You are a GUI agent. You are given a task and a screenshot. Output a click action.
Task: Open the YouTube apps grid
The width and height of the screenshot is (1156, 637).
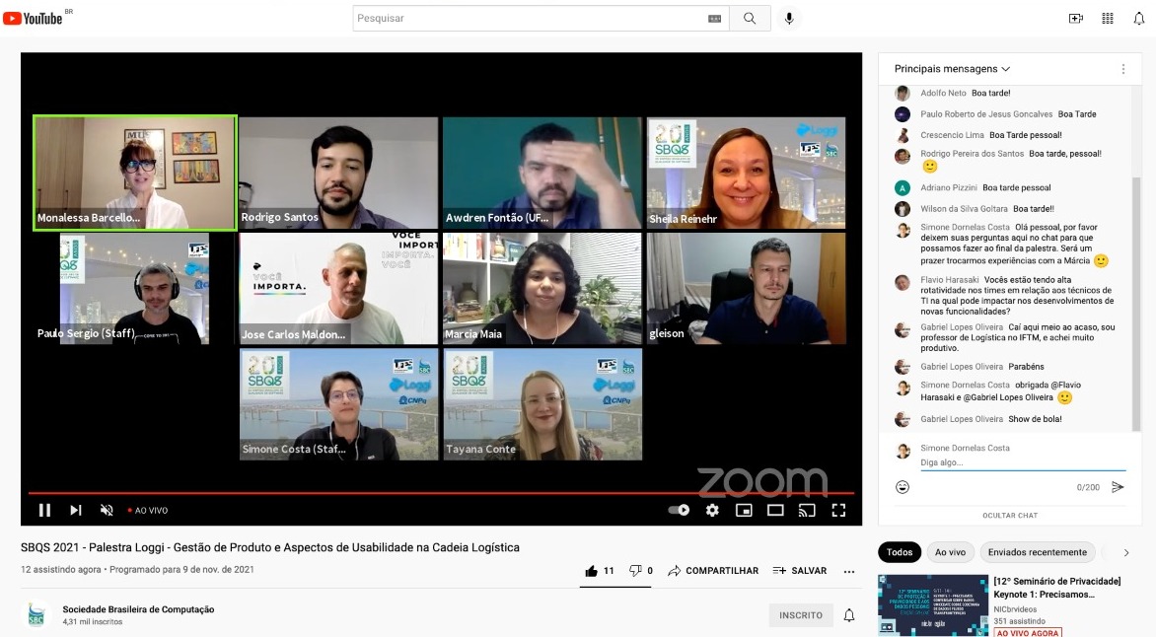point(1107,19)
